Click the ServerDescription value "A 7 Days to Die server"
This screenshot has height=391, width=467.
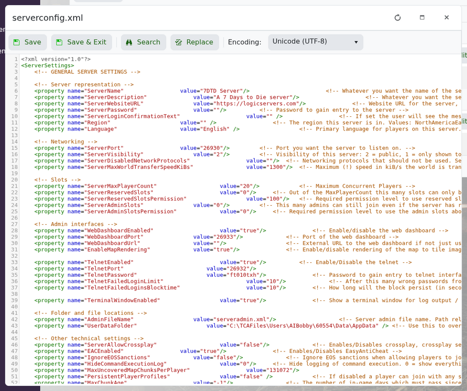[253, 97]
